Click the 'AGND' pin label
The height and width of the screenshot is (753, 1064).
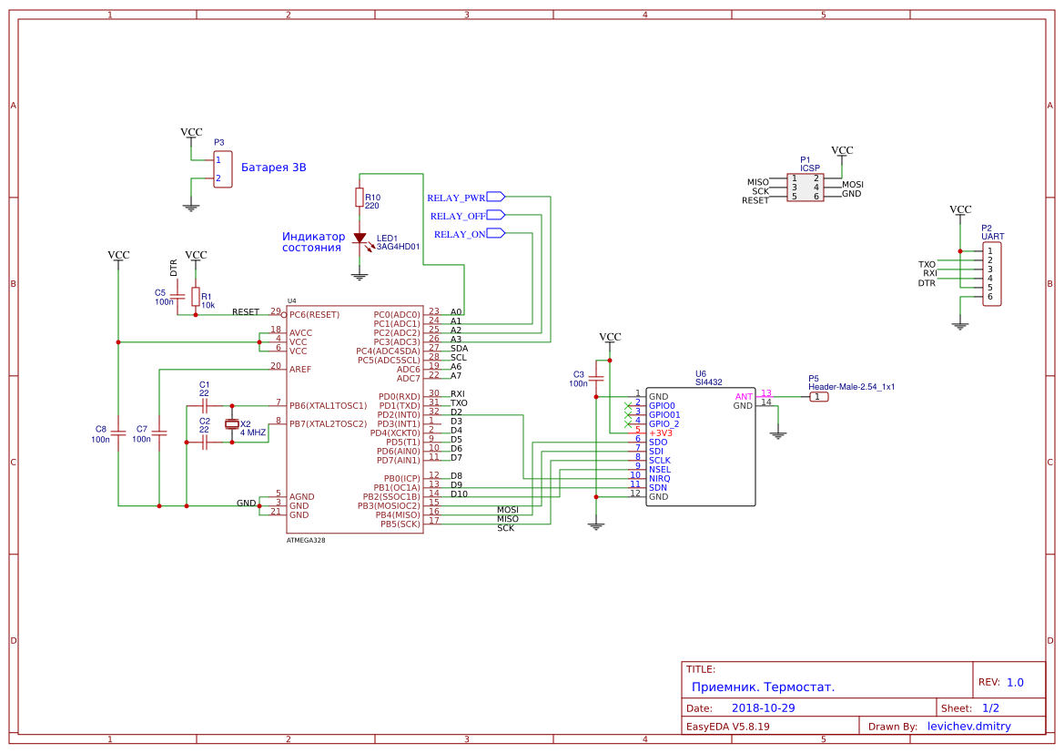pyautogui.click(x=301, y=497)
